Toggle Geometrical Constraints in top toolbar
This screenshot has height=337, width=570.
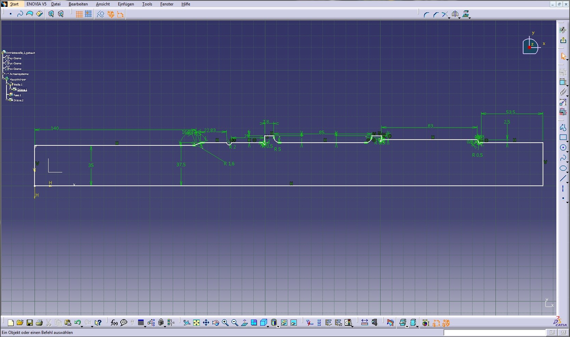coord(110,14)
